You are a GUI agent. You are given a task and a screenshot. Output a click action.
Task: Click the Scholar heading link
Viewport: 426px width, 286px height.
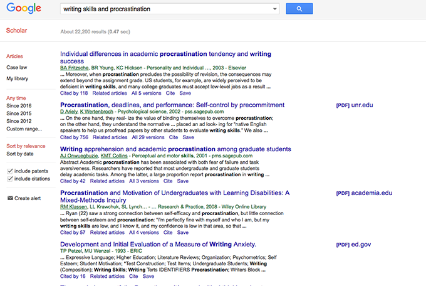[x=16, y=31]
